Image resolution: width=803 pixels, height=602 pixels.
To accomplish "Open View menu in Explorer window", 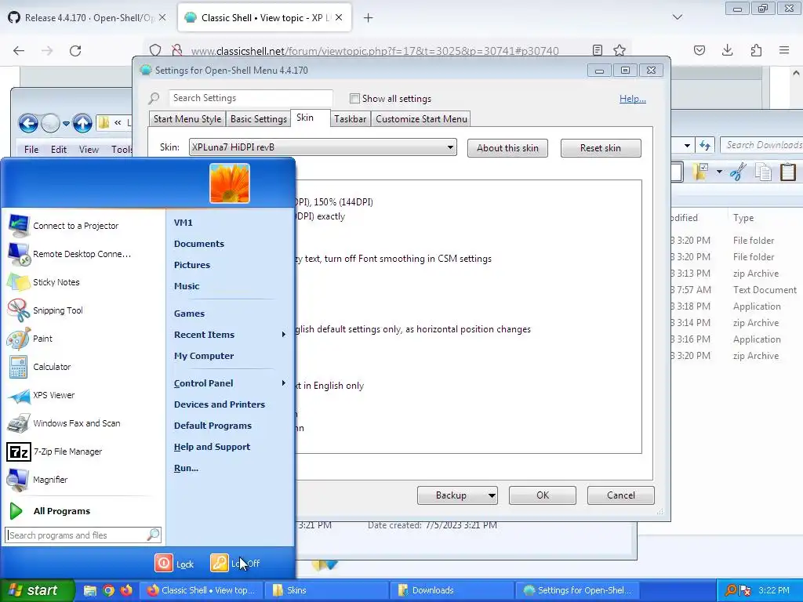I will coord(89,149).
